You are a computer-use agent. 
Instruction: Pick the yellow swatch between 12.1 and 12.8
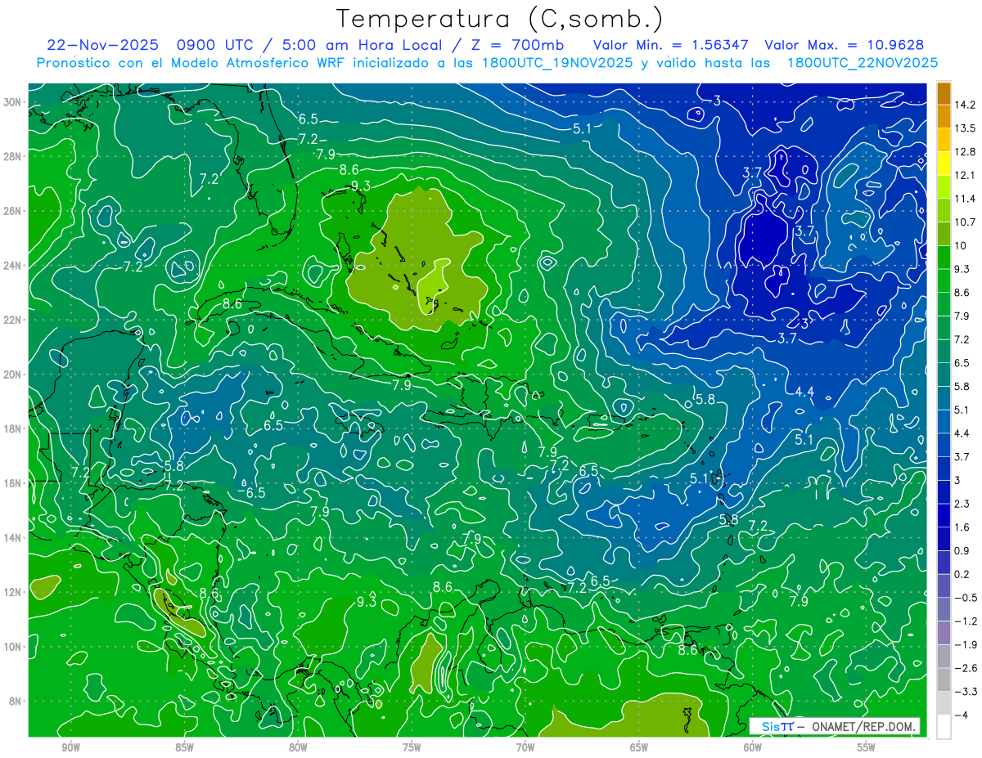944,164
